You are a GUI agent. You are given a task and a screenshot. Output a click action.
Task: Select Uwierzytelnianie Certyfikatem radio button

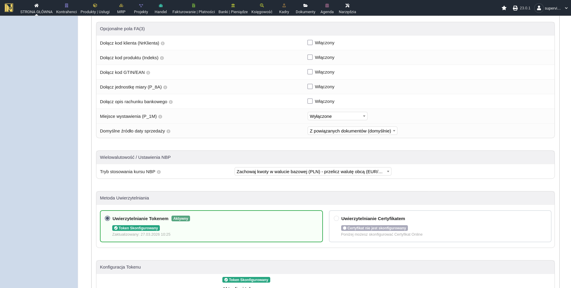coord(336,219)
